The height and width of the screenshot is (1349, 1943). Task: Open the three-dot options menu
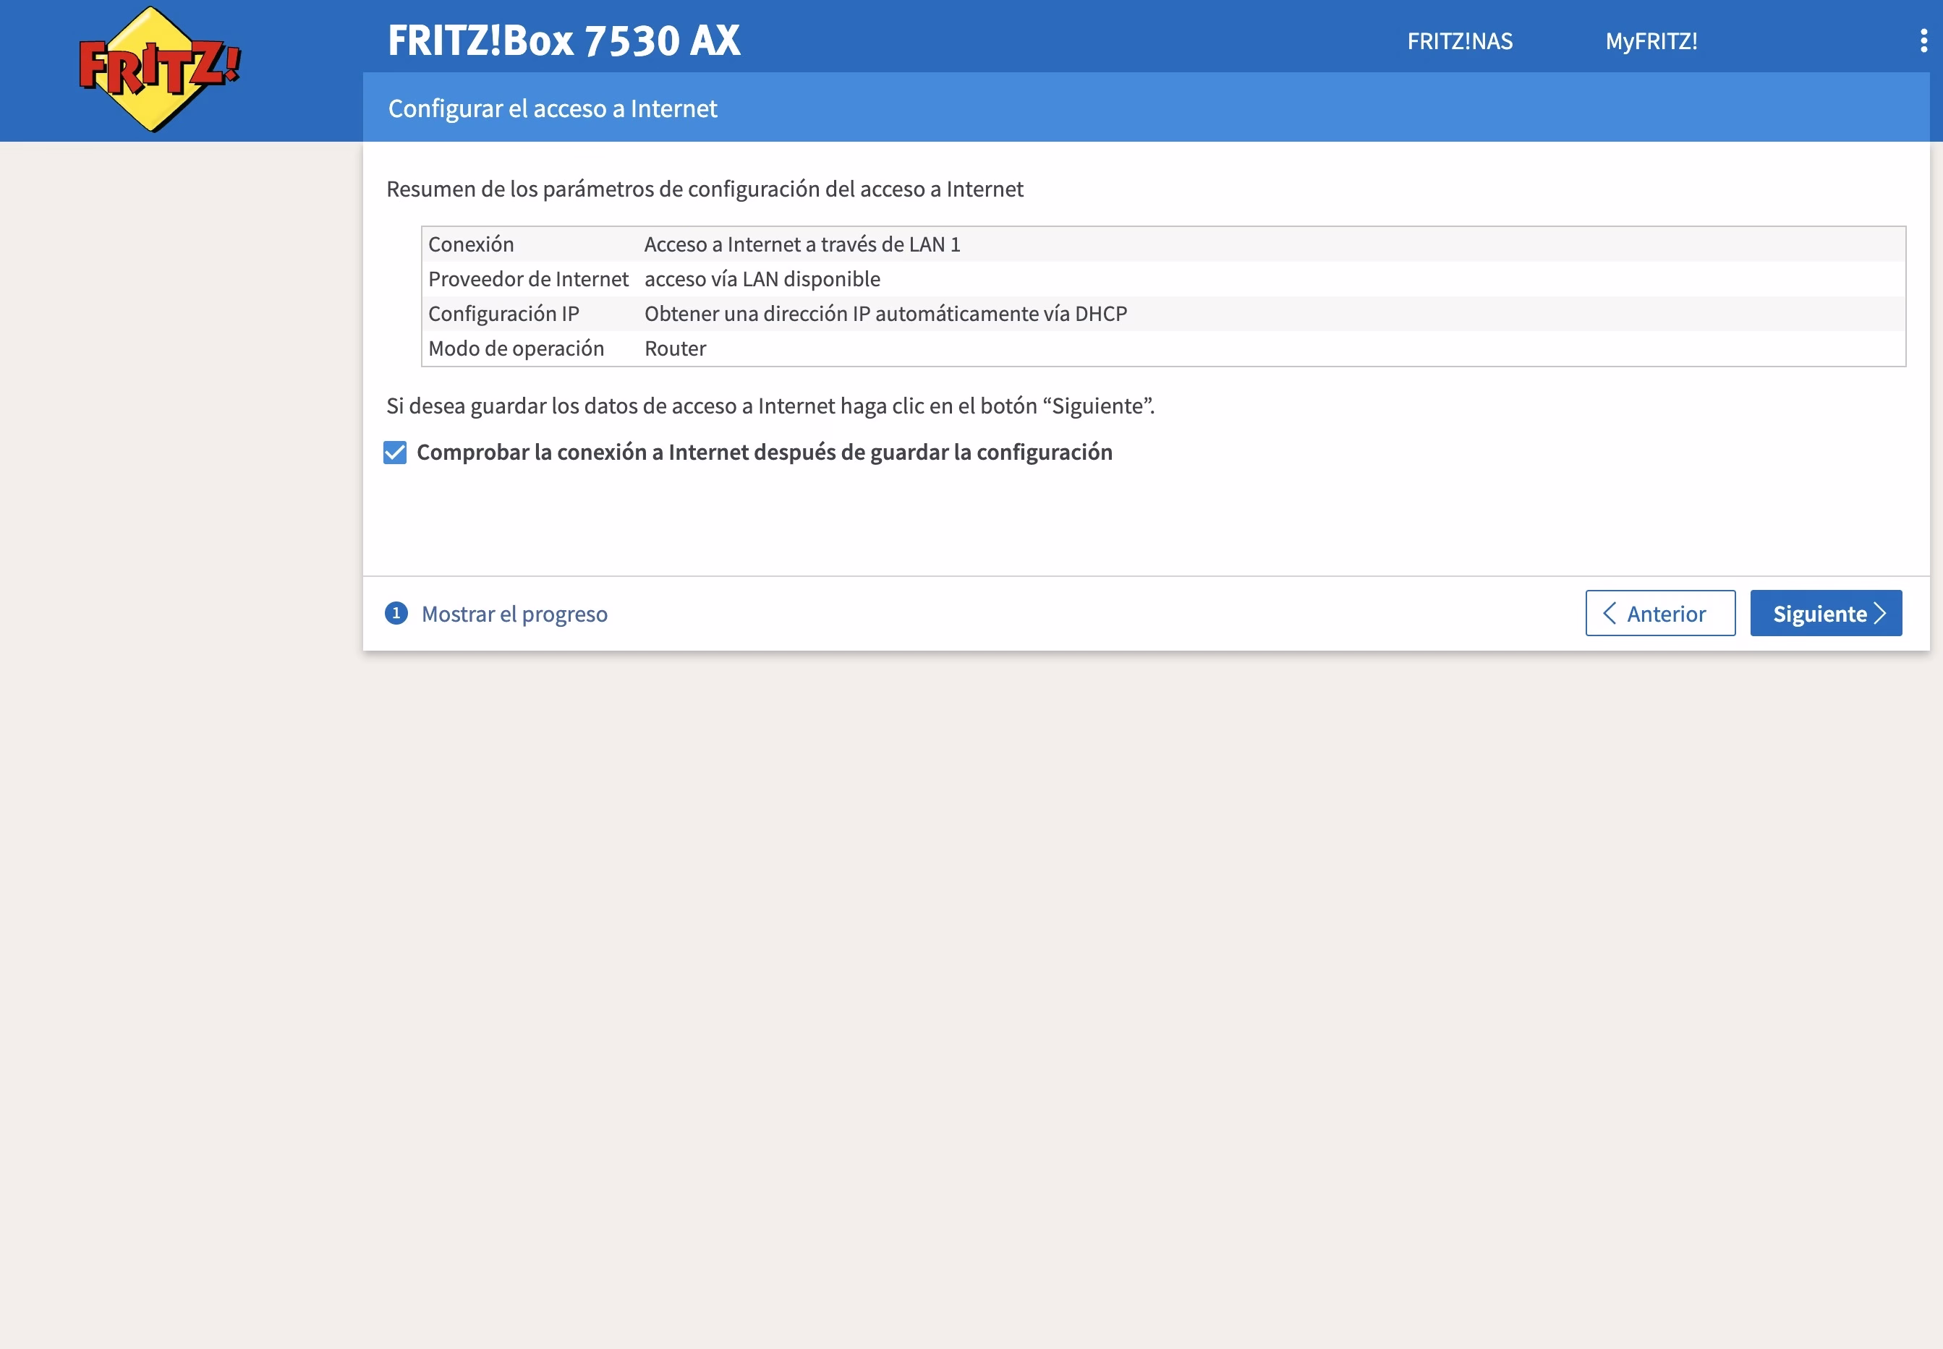click(x=1923, y=40)
